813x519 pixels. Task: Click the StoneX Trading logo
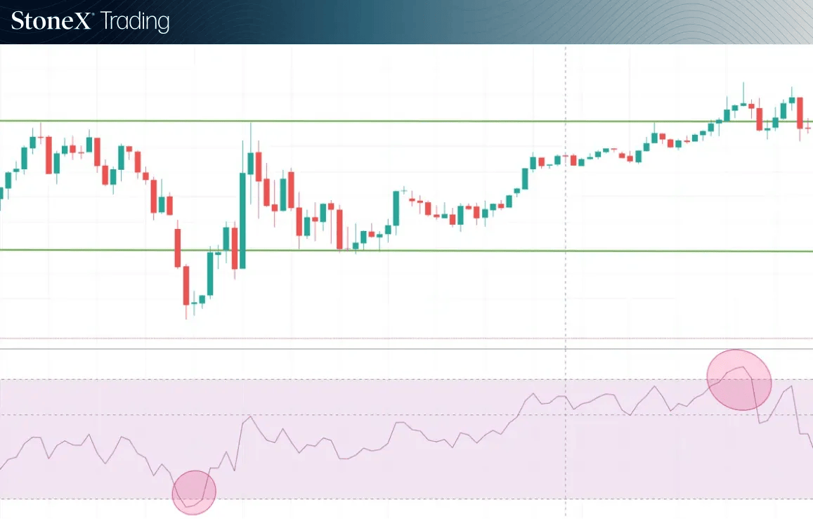(90, 21)
